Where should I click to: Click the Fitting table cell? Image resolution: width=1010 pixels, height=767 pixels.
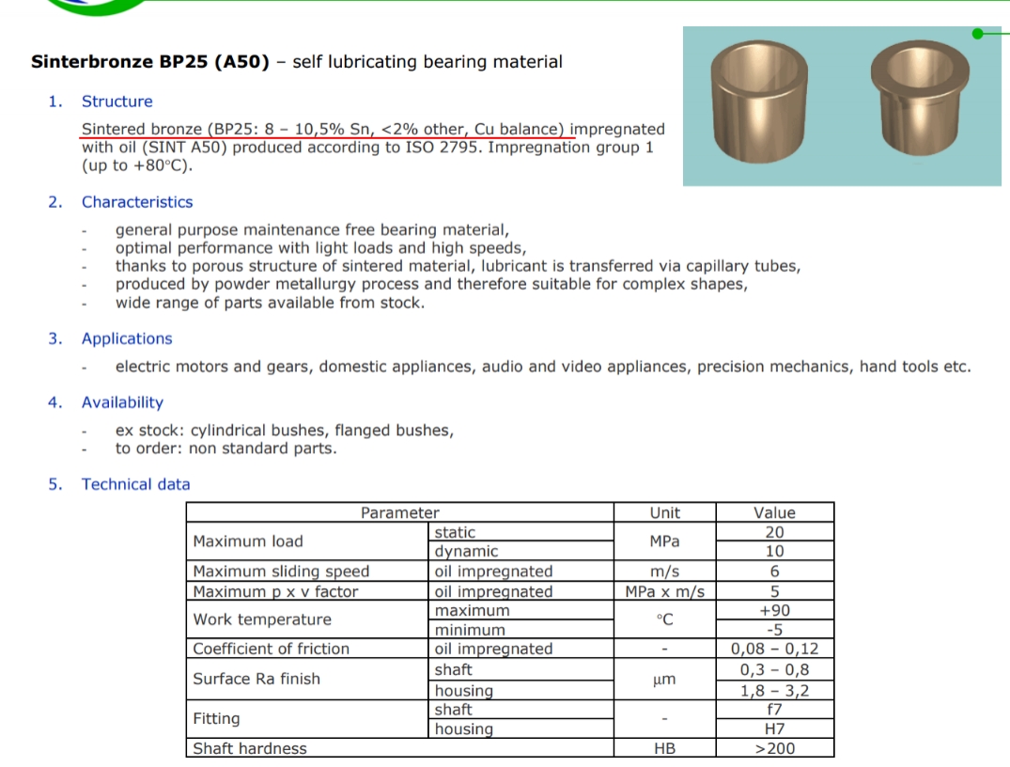click(307, 719)
